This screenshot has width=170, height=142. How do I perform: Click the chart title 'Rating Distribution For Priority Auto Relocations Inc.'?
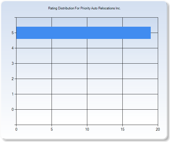[x=84, y=8]
